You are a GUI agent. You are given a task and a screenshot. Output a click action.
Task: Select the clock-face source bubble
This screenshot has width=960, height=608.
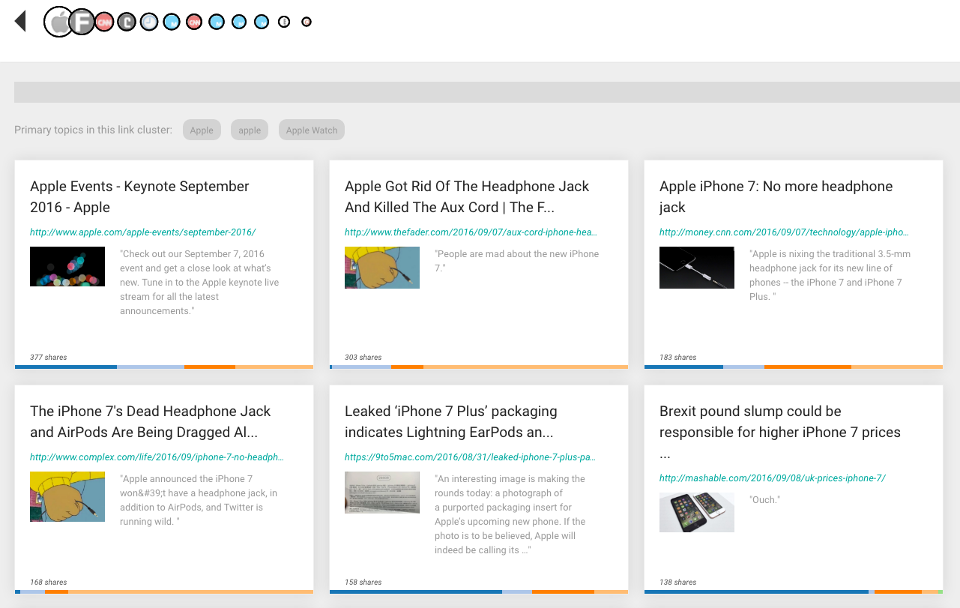tap(149, 22)
